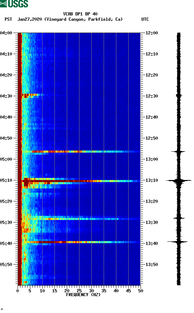This screenshot has width=194, height=313.
Task: Click the 'PST' timezone label
Action: tap(8, 19)
